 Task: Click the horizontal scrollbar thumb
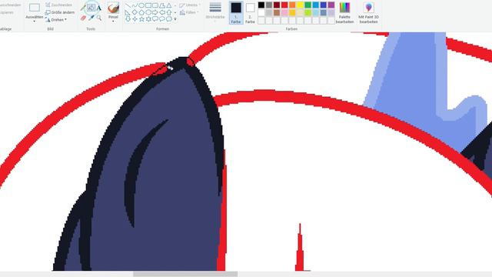point(185,274)
